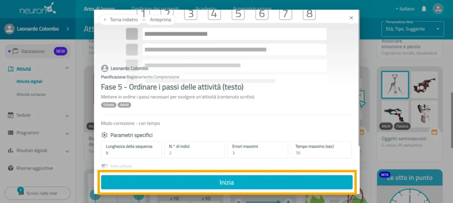Open Personalizza Vista dropdown
Screen dimensions: 453x203
tap(413, 29)
